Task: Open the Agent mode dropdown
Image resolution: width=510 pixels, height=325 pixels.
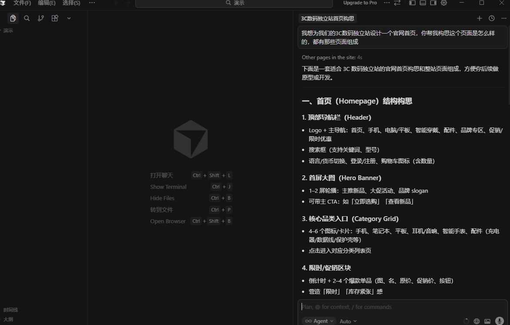Action: tap(319, 321)
